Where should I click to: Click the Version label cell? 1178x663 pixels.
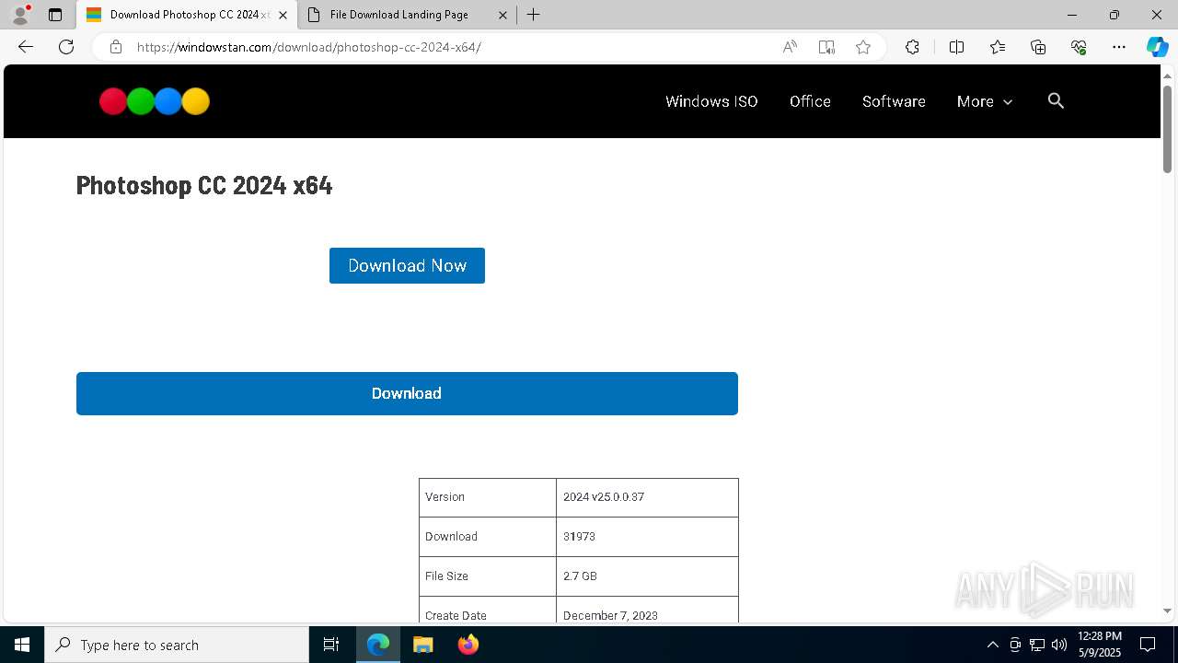tap(488, 497)
